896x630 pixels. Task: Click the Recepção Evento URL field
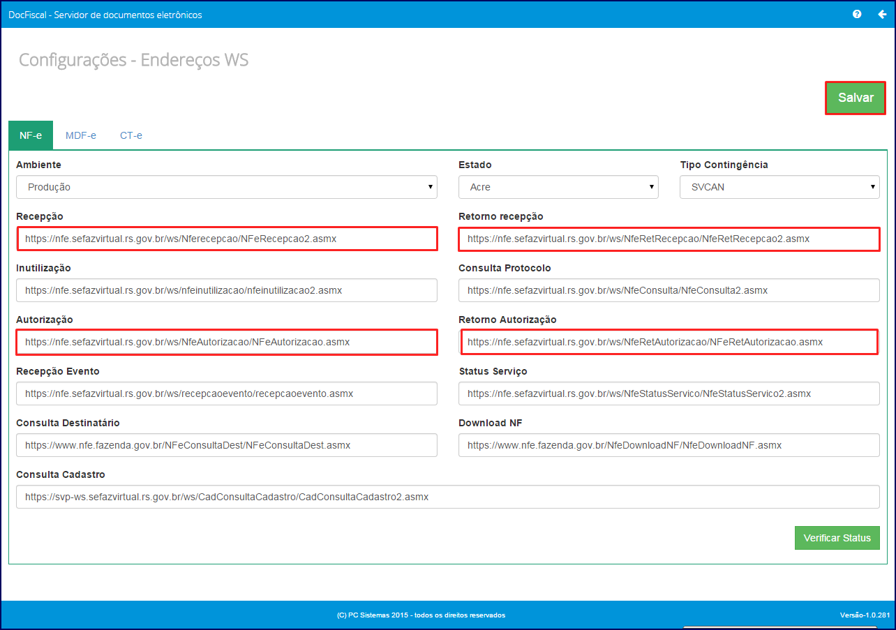227,393
